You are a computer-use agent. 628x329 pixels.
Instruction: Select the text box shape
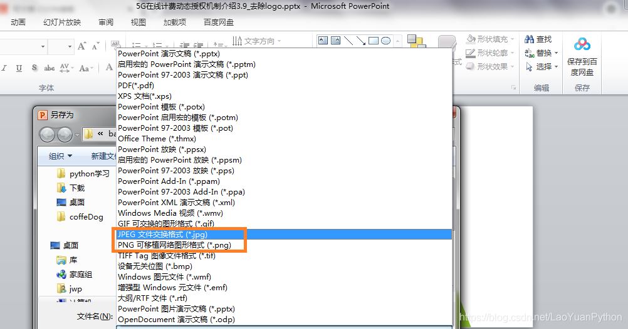(323, 41)
